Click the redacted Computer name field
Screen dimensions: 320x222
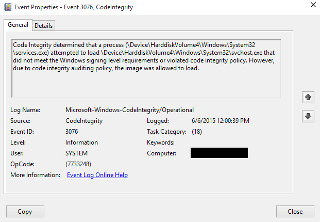click(x=219, y=153)
